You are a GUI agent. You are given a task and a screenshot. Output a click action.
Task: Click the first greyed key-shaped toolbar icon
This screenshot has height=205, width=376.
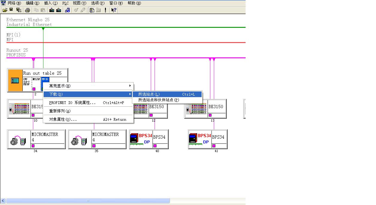tap(76, 10)
